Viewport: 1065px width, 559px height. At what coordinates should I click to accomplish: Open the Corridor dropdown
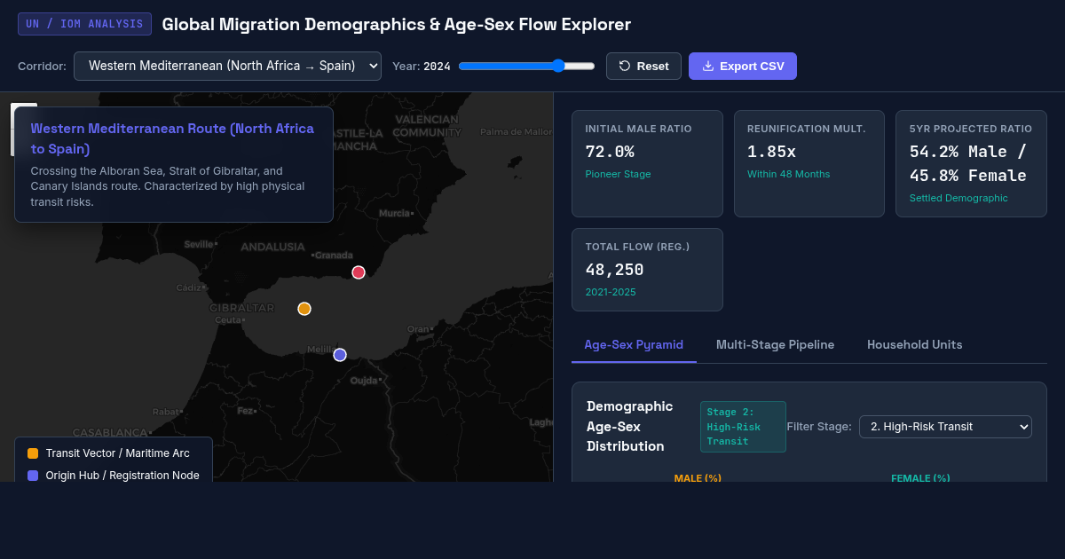[x=227, y=66]
